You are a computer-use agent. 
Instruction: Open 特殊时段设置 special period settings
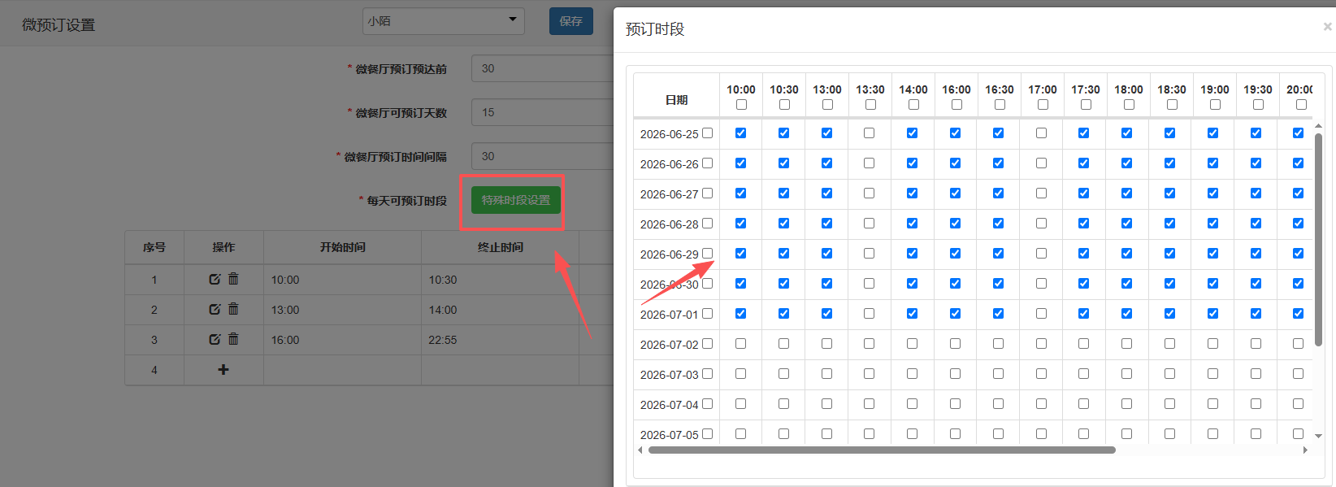point(516,200)
